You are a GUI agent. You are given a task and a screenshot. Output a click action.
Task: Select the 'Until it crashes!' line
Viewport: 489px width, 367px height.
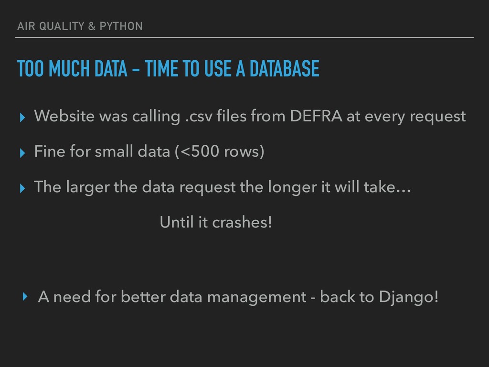[216, 222]
